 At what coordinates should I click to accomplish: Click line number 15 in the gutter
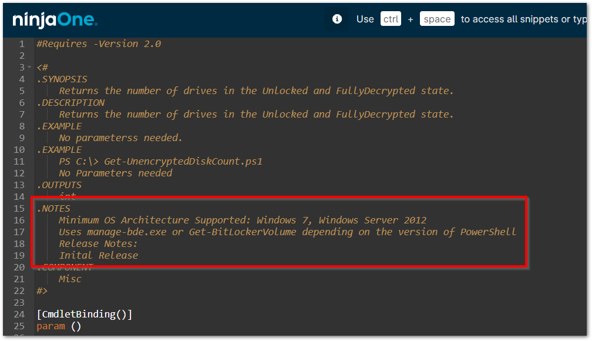[x=19, y=208]
